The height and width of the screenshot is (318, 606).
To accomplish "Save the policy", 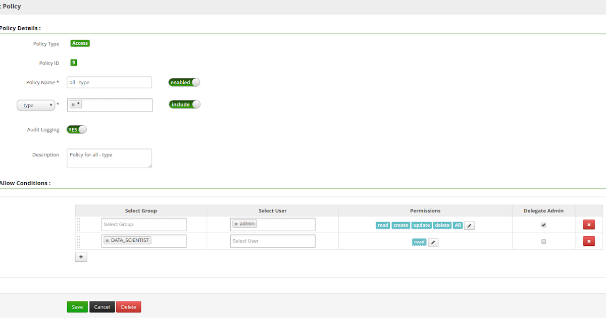I will coord(77,306).
